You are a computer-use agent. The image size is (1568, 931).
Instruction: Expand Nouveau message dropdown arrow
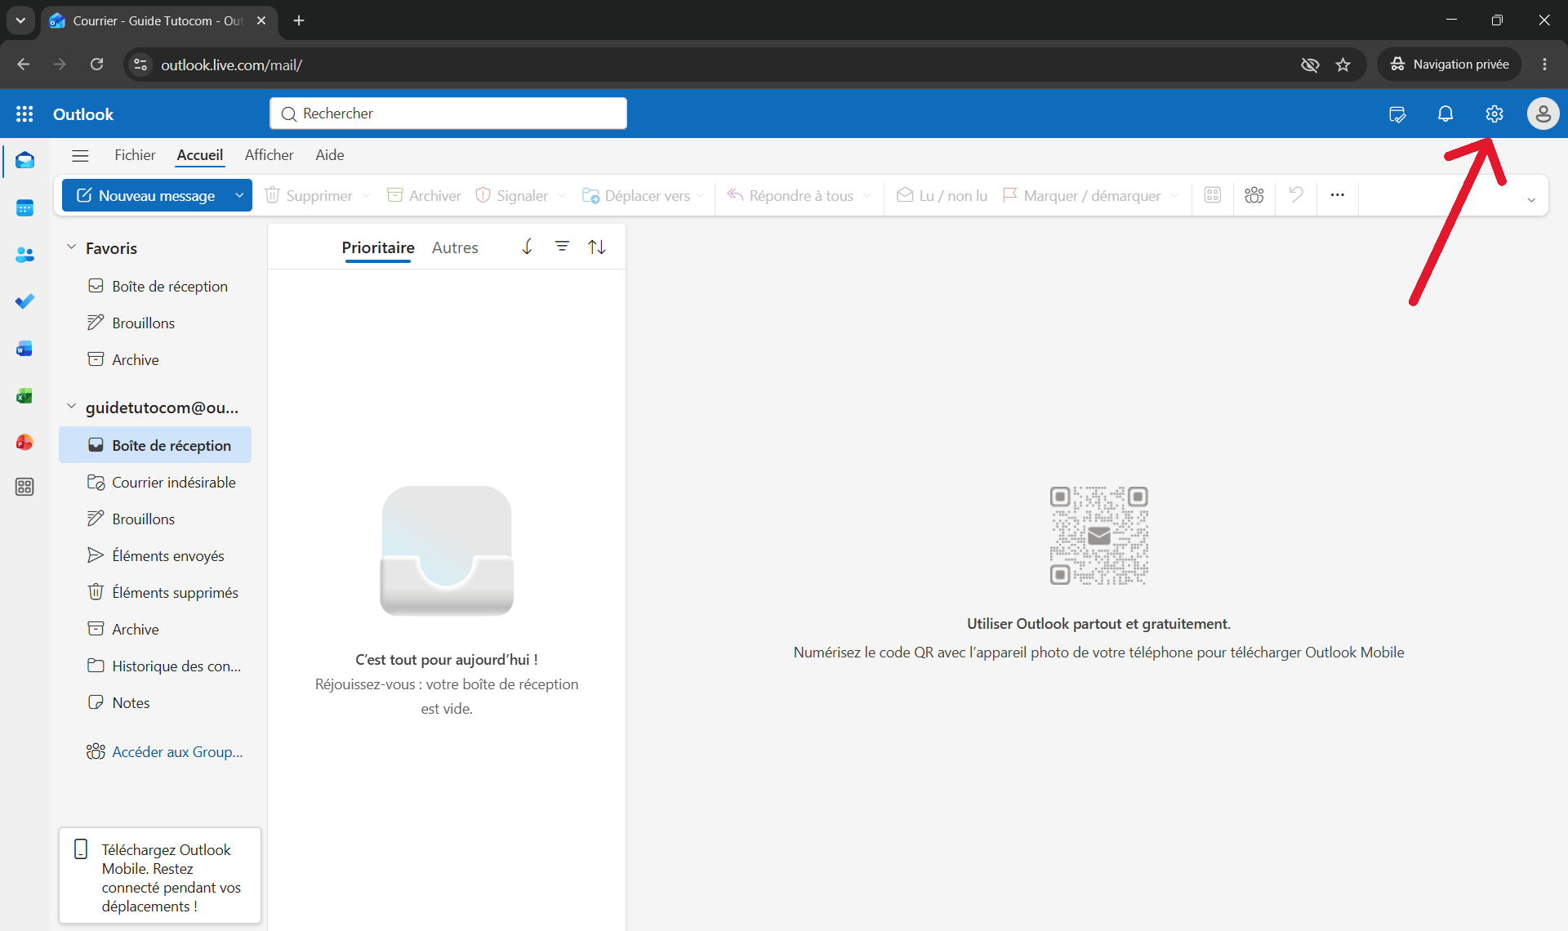(239, 195)
